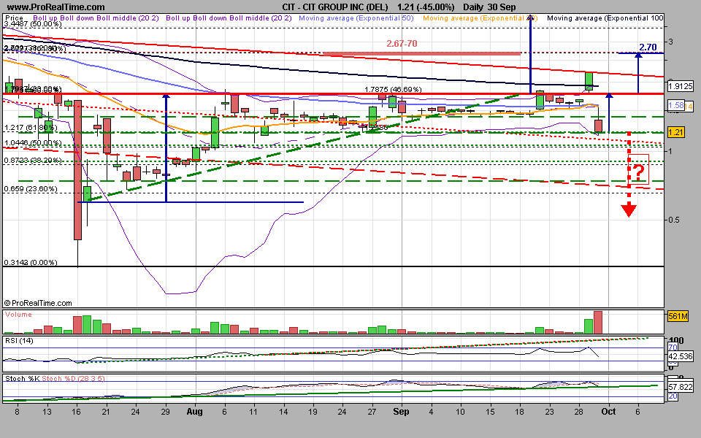Click the "30 Sep" date in the header

502,7
